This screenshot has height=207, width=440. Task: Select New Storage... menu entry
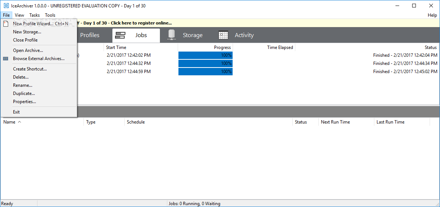click(39, 32)
